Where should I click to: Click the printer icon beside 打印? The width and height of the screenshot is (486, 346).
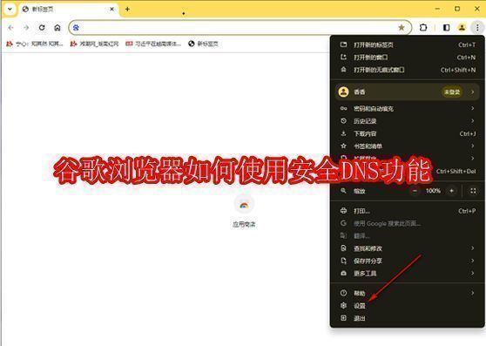pyautogui.click(x=343, y=211)
